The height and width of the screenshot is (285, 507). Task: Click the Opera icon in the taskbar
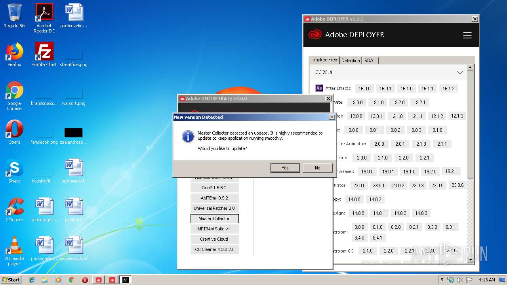pyautogui.click(x=85, y=280)
